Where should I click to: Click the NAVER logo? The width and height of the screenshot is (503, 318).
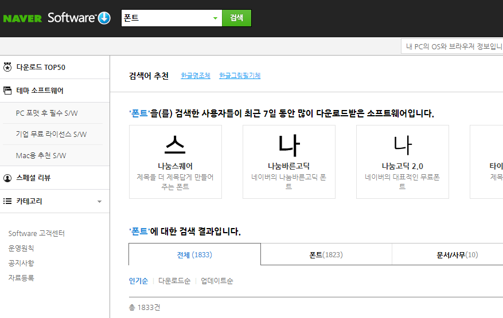pyautogui.click(x=22, y=18)
